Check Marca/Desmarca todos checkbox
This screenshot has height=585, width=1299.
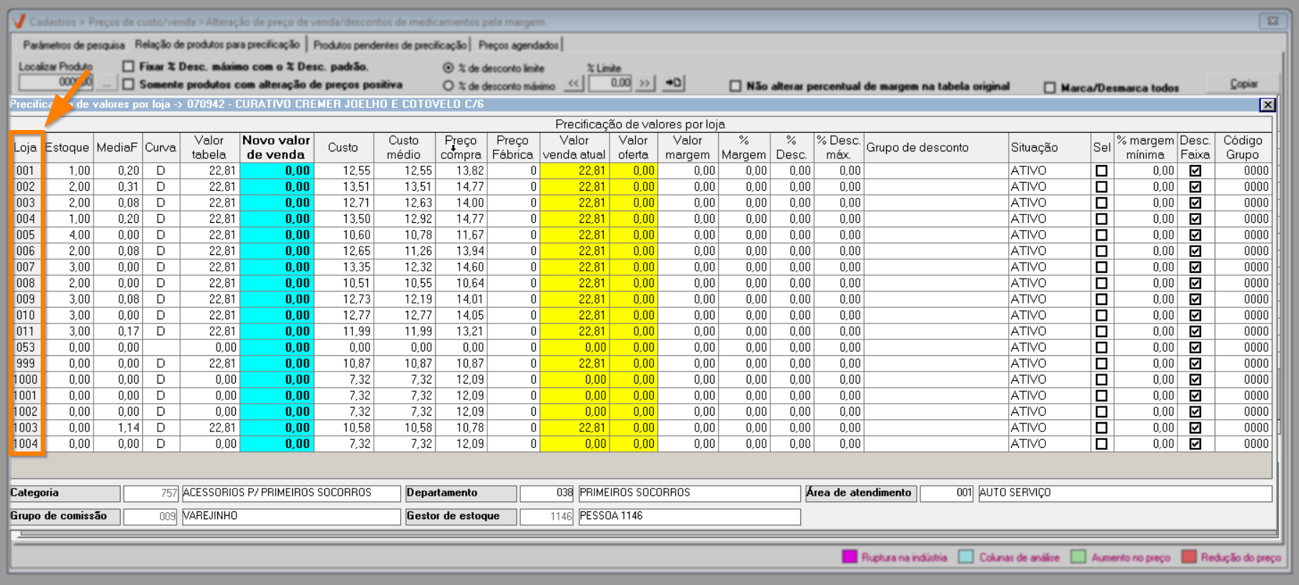coord(1049,88)
